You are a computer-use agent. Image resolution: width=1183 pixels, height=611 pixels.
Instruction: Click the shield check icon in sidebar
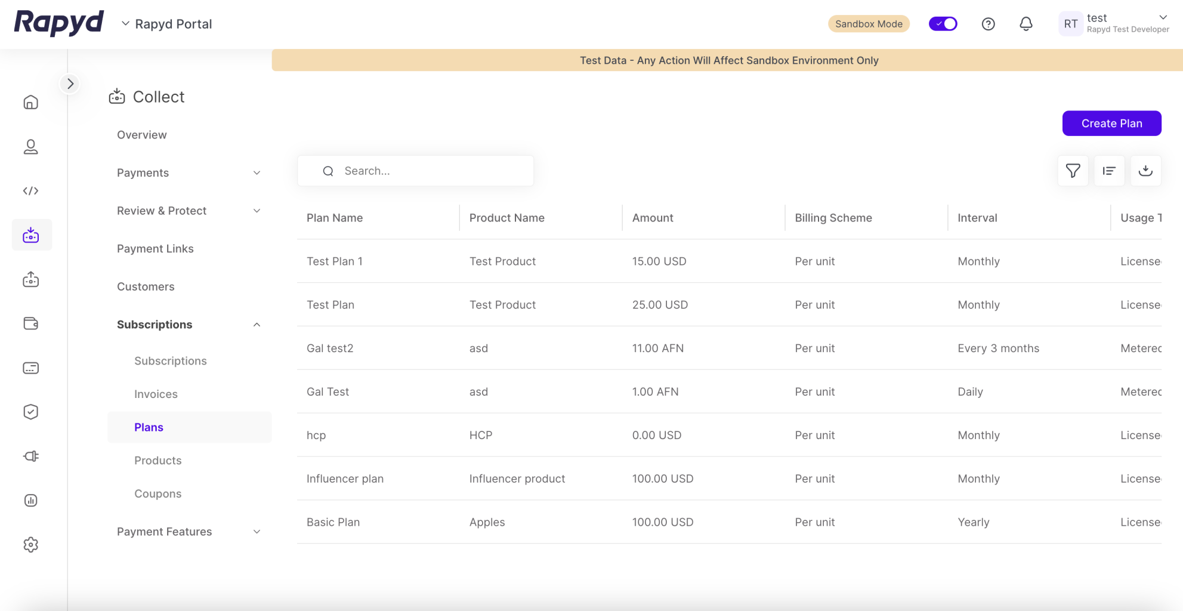coord(31,412)
